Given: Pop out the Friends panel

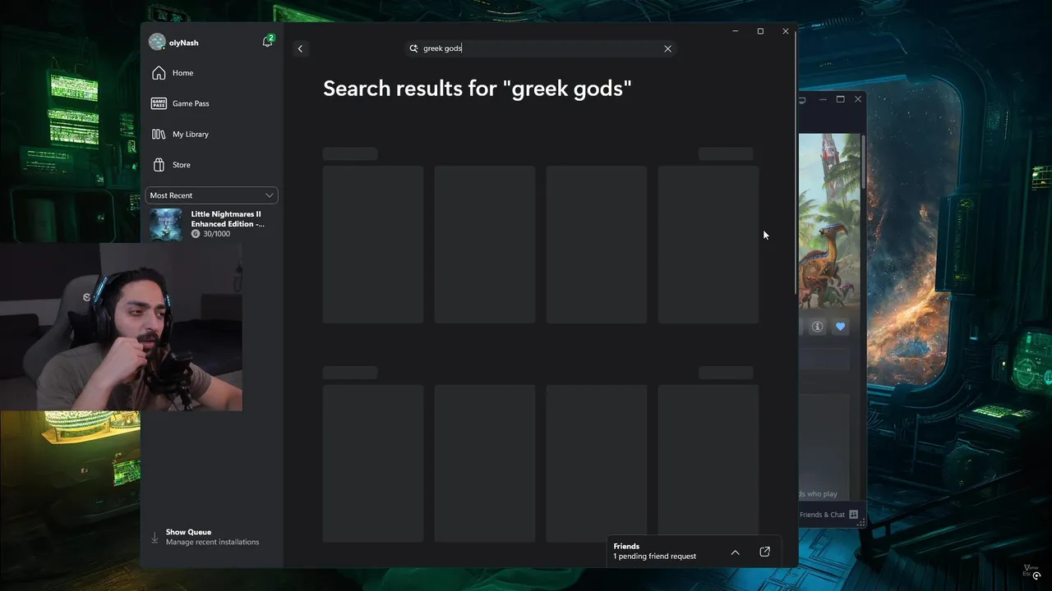Looking at the screenshot, I should point(764,552).
